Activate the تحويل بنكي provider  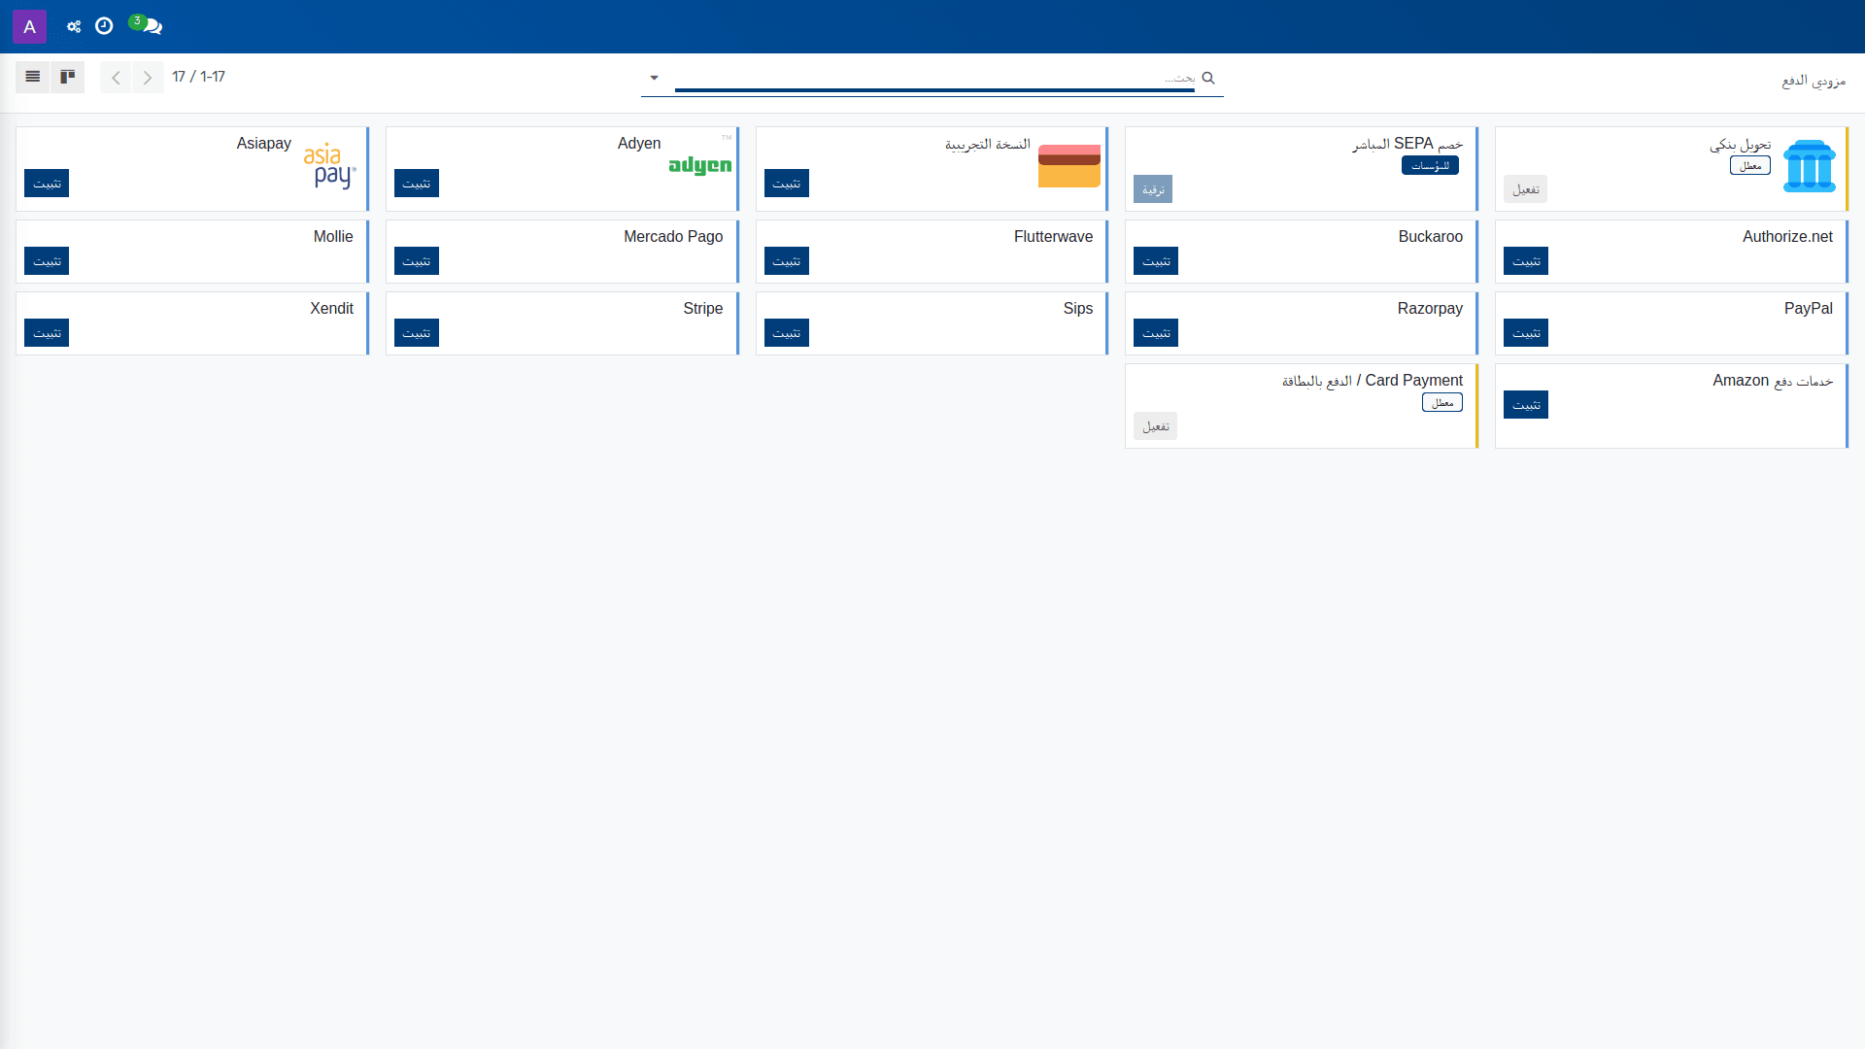[1526, 189]
